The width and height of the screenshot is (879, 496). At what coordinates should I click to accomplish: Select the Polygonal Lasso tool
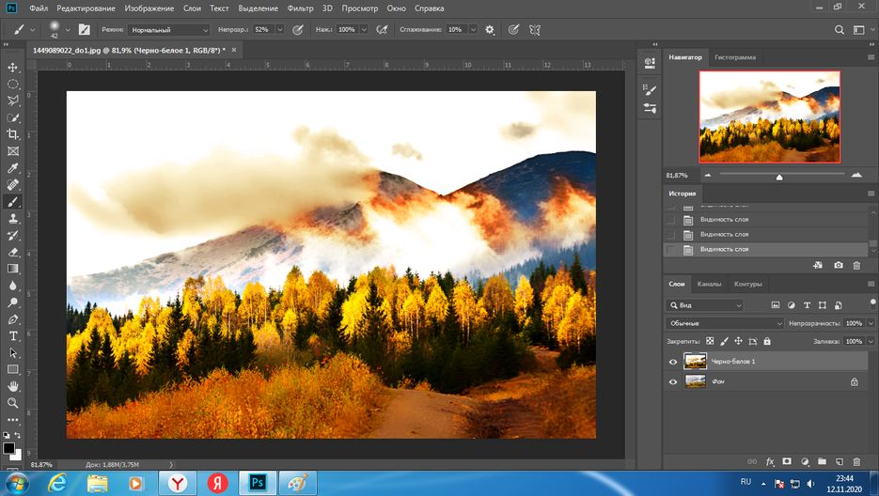pos(12,101)
